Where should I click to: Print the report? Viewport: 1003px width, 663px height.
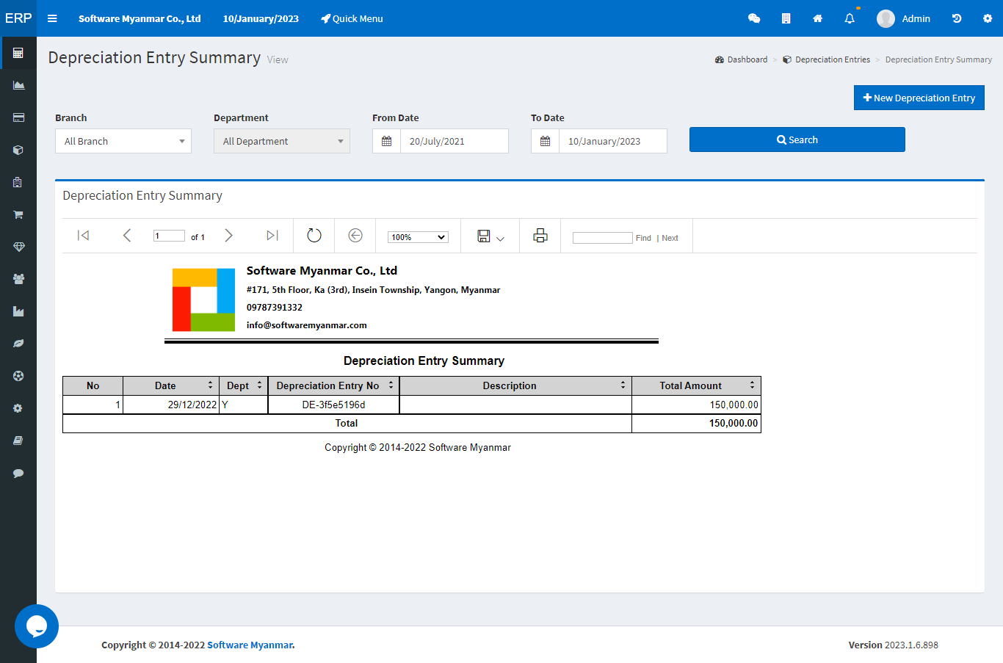tap(540, 235)
